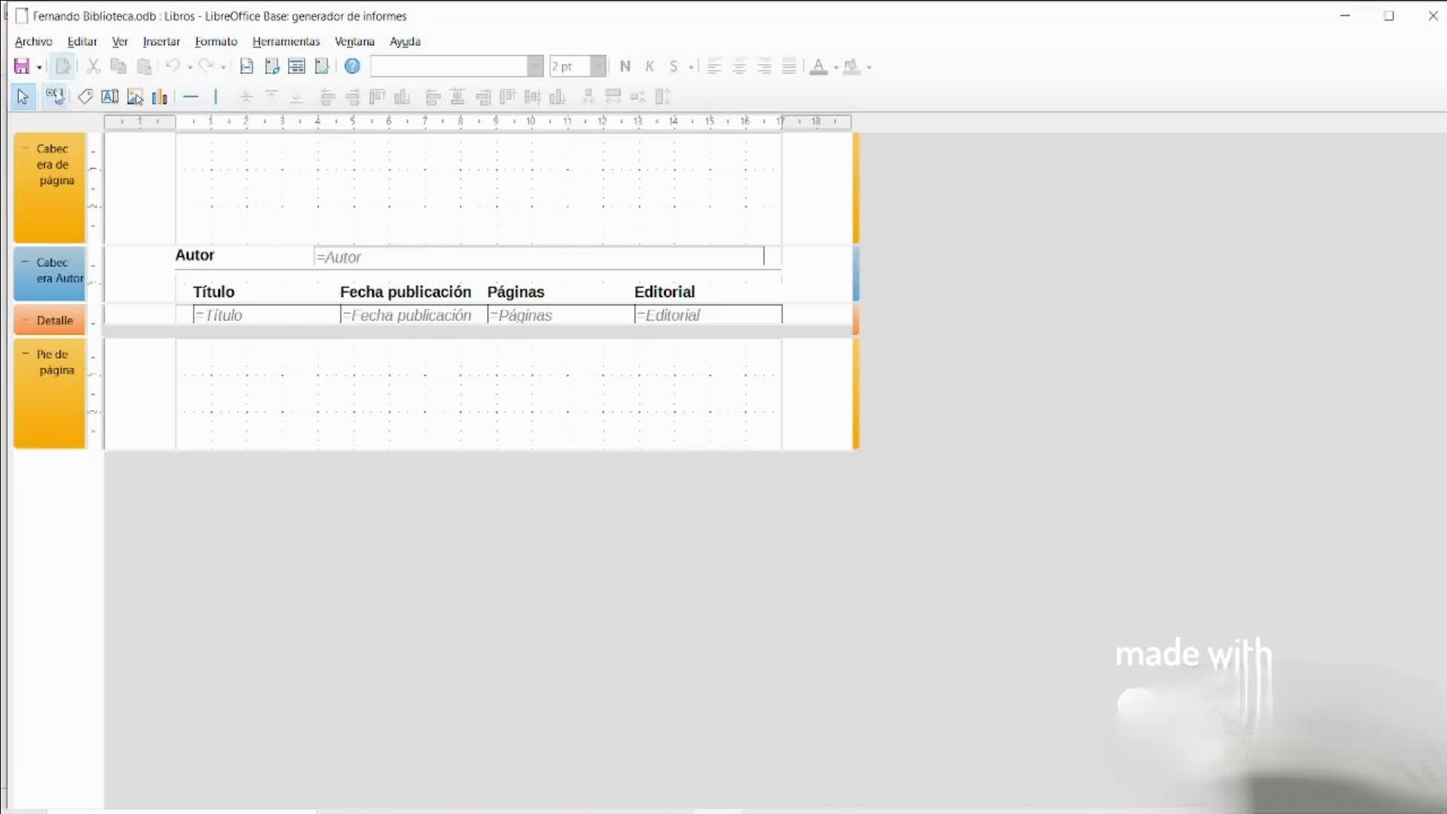
Task: Toggle bold formatting N button
Action: (x=625, y=66)
